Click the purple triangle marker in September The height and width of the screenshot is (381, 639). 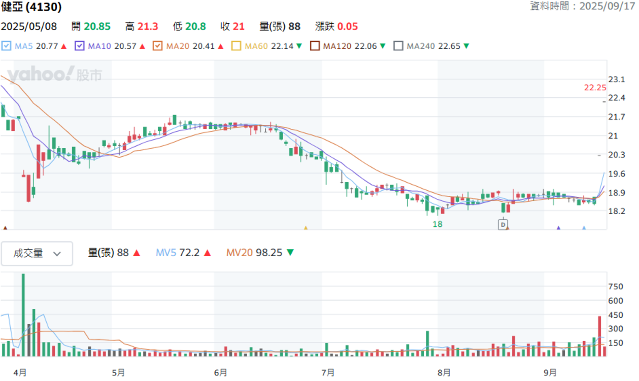pos(559,228)
